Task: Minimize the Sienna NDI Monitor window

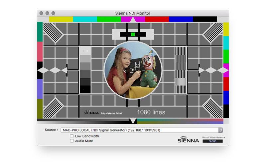Action: [x=47, y=13]
